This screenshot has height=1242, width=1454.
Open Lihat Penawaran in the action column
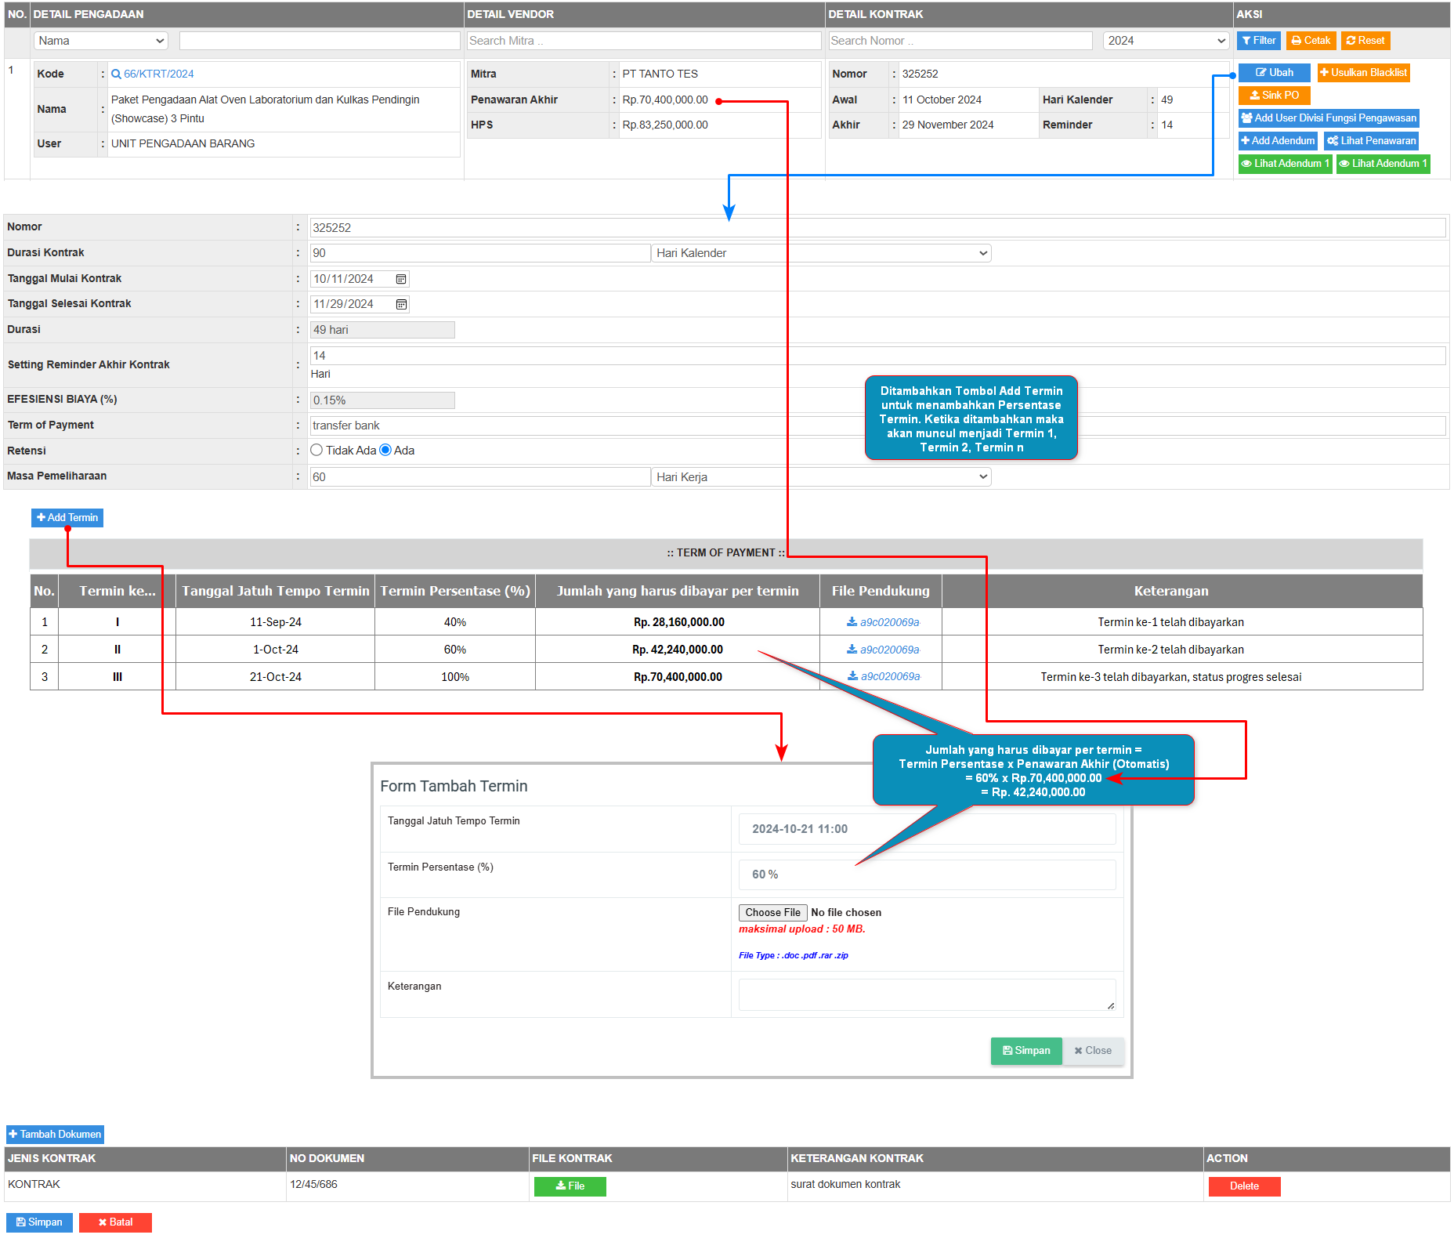click(1371, 141)
